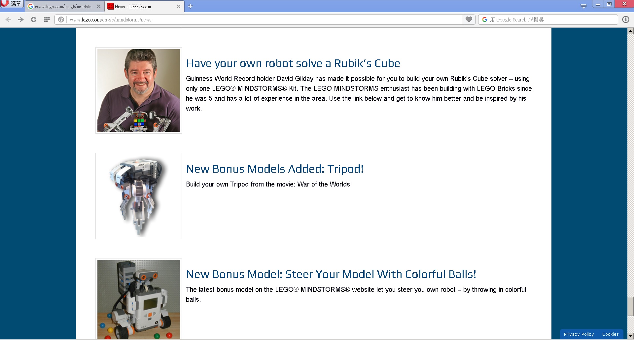Screen dimensions: 634x340
Task: Show site information badge in address bar
Action: click(x=61, y=19)
